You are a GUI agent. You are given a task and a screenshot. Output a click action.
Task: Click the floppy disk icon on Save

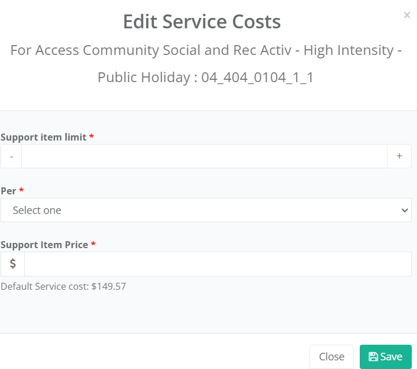373,356
